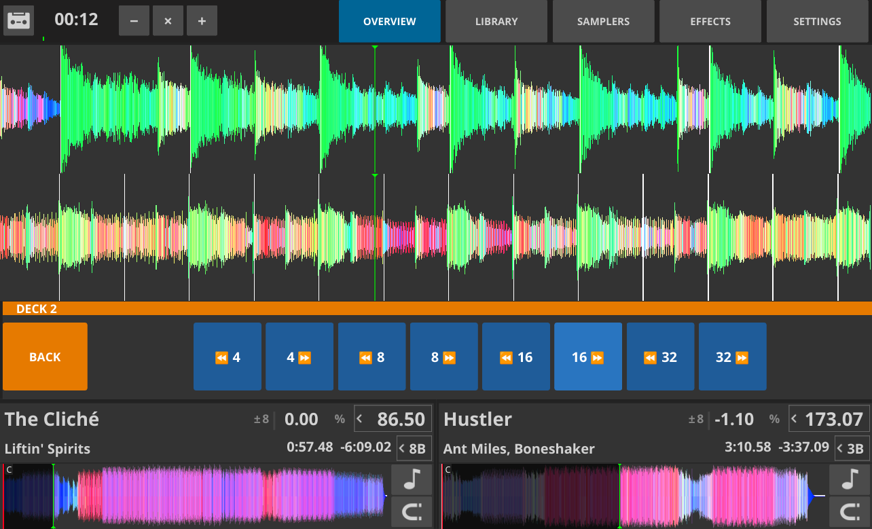Image resolution: width=872 pixels, height=529 pixels.
Task: Jump forward 16 beats
Action: (588, 357)
